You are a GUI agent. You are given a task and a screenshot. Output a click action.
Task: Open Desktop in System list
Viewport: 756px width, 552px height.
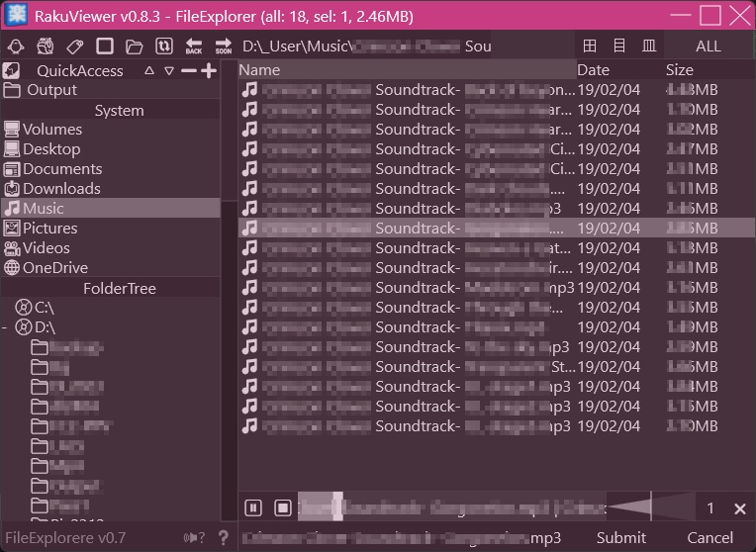coord(111,149)
